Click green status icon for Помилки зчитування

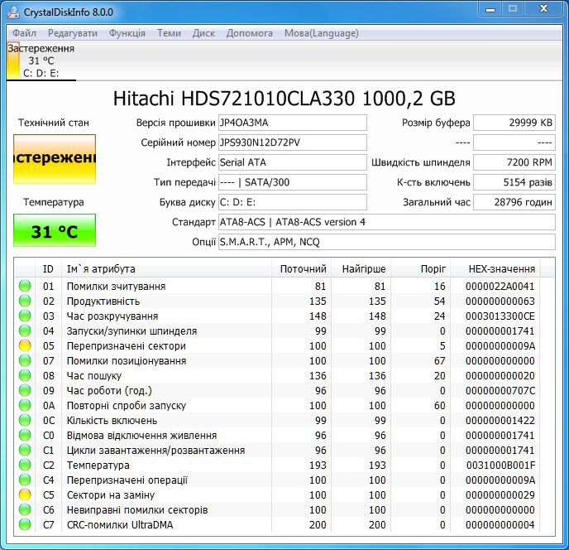tap(25, 286)
